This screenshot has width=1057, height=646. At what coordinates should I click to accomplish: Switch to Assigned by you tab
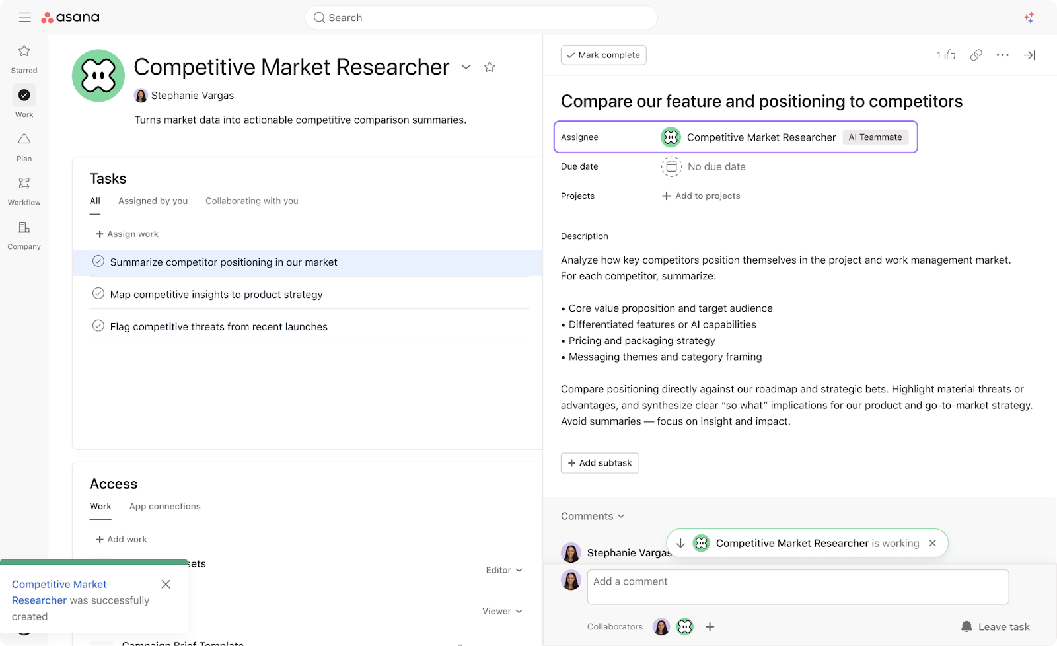point(153,201)
